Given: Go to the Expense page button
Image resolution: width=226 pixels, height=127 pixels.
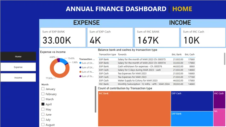Looking at the screenshot, I should coord(18,67).
